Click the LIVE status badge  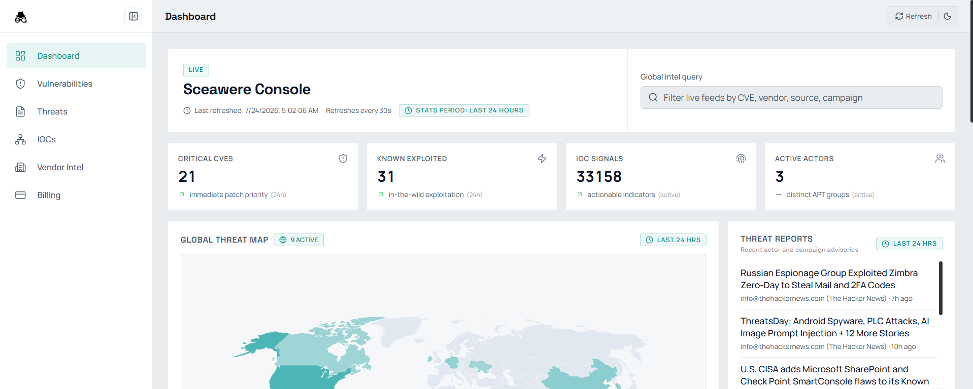196,70
